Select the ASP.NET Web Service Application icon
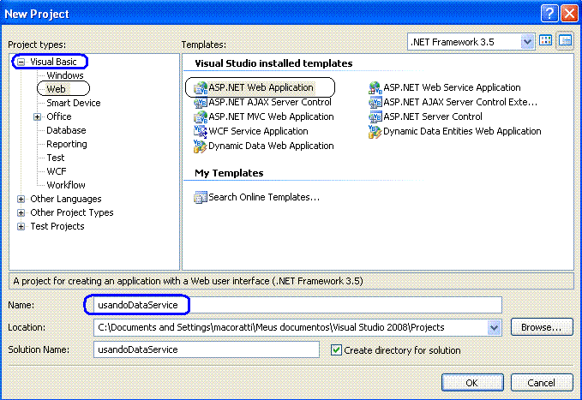582x400 pixels. pyautogui.click(x=375, y=88)
